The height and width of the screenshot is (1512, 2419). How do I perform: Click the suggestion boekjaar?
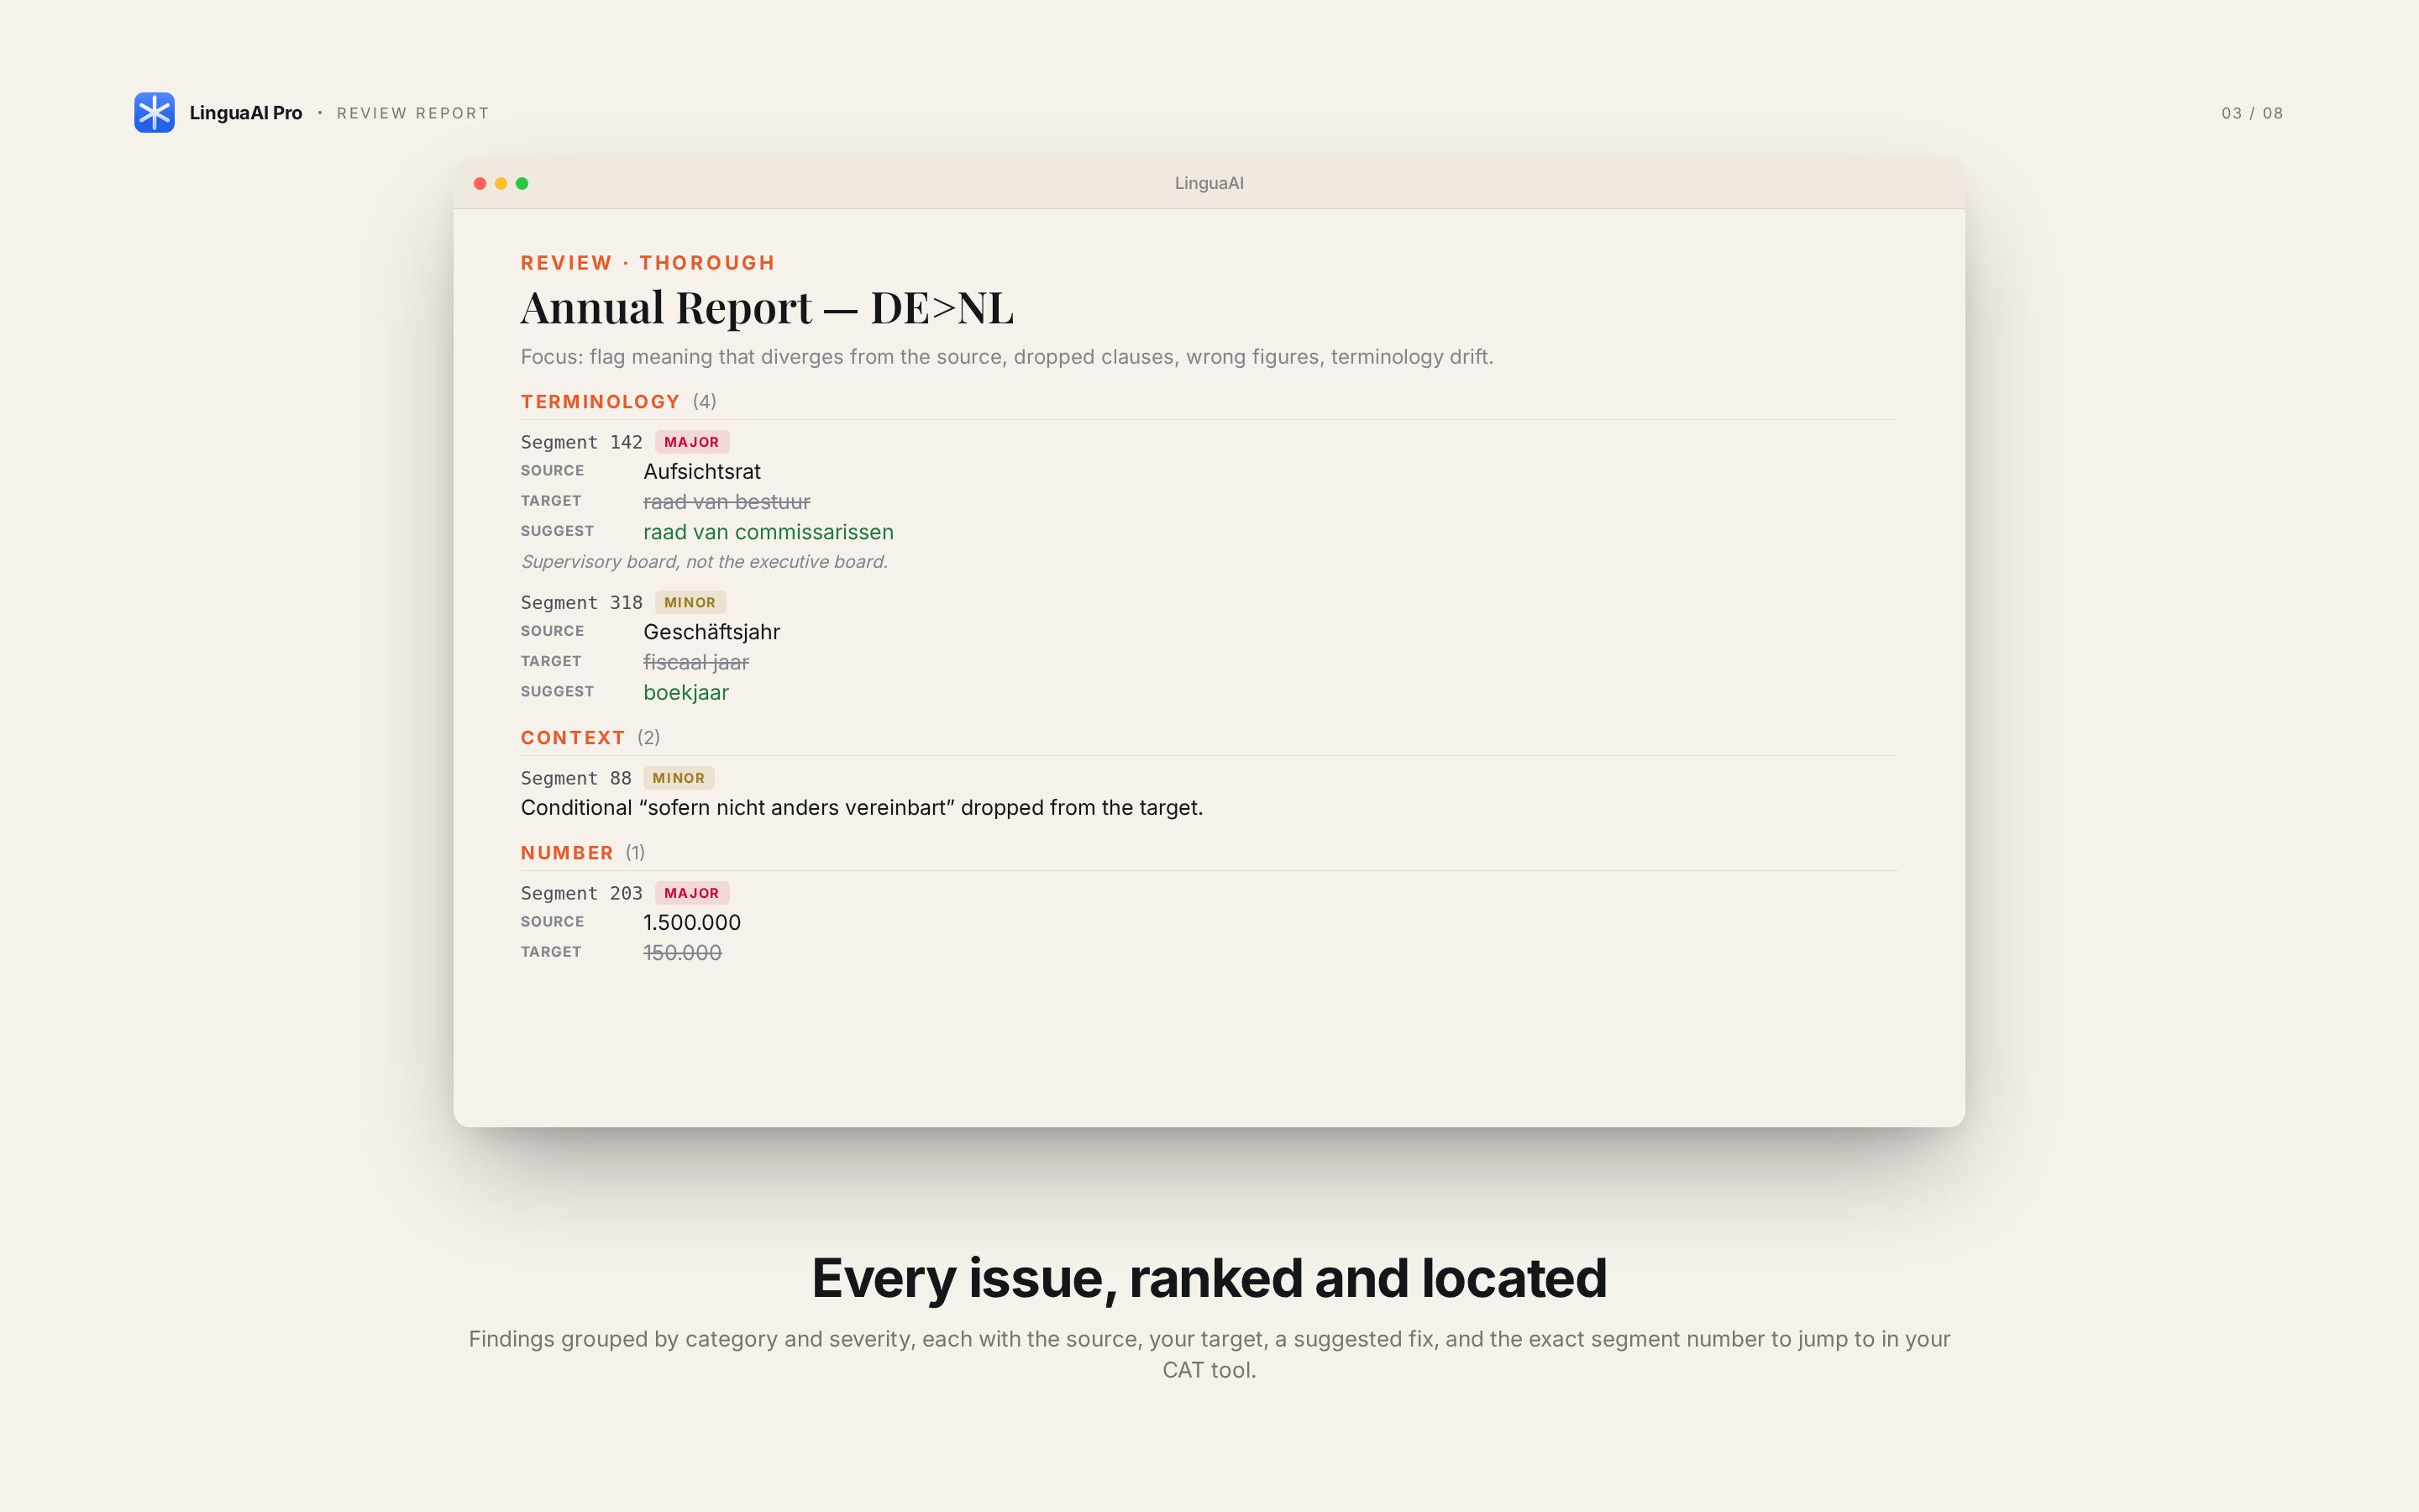[685, 693]
